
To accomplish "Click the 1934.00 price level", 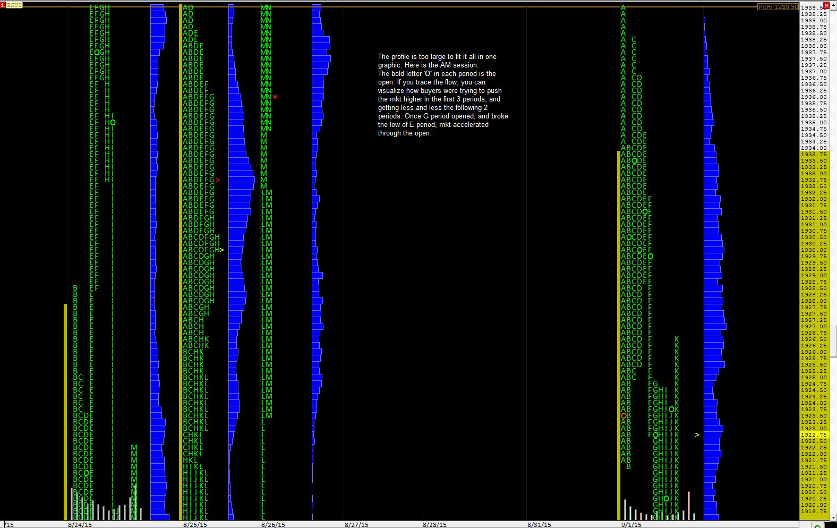I will click(814, 148).
